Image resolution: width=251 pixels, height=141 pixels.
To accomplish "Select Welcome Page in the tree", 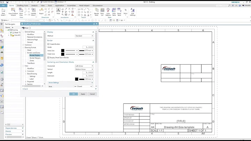I will (32, 39).
